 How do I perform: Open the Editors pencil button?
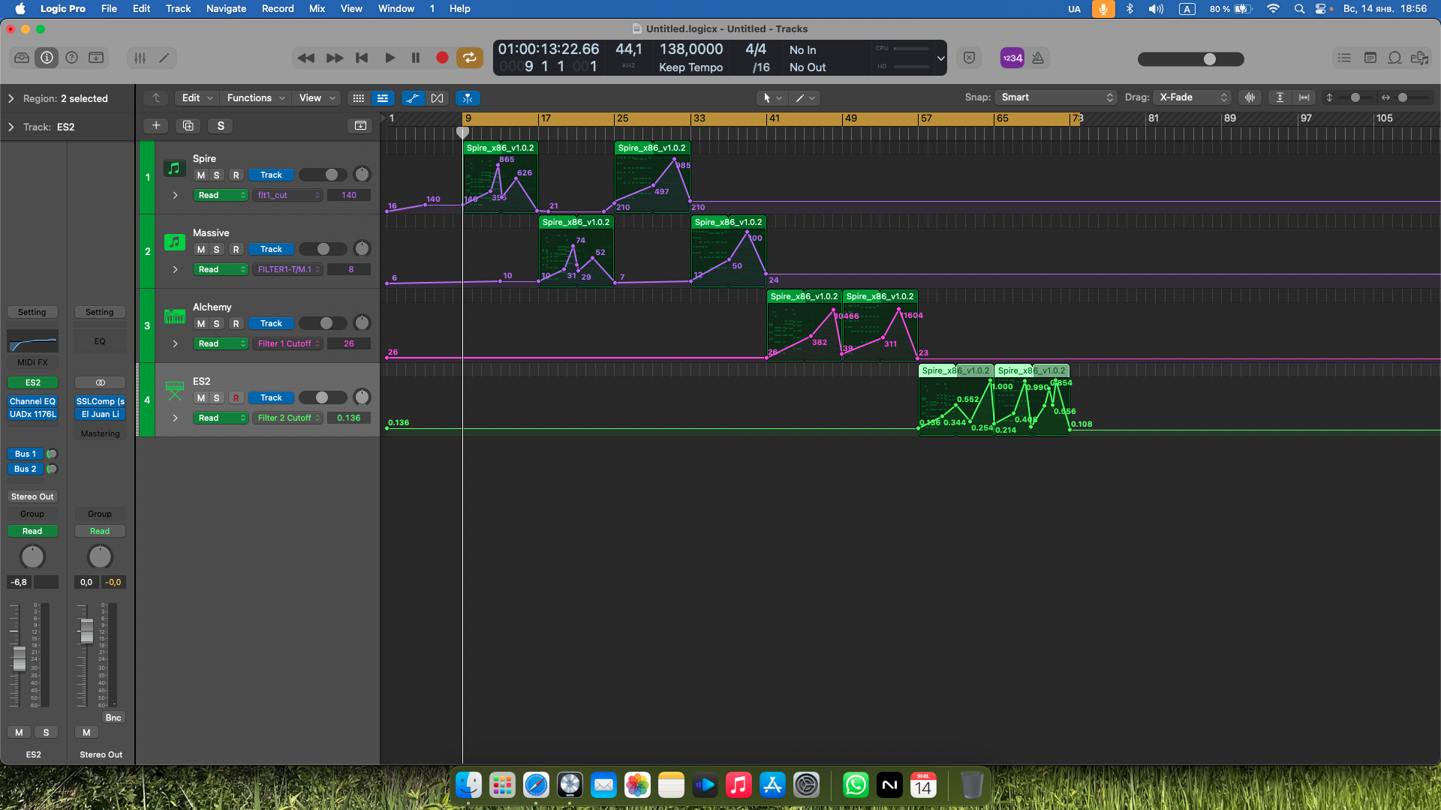pos(164,58)
